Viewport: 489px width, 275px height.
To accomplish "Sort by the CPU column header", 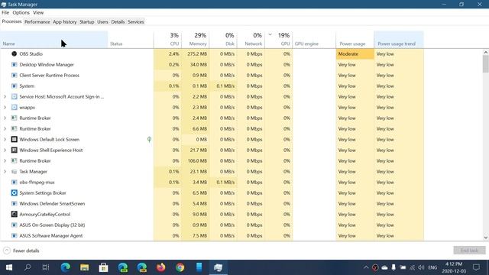I will pyautogui.click(x=167, y=40).
